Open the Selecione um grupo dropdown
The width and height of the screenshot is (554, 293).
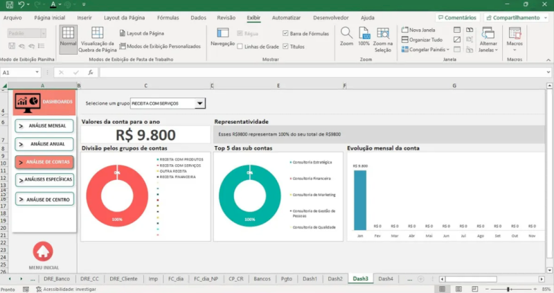point(200,103)
